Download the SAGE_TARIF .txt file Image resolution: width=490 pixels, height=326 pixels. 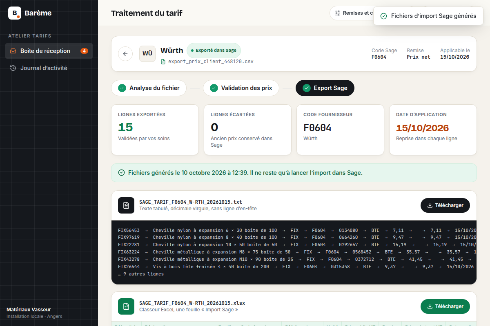pyautogui.click(x=445, y=205)
